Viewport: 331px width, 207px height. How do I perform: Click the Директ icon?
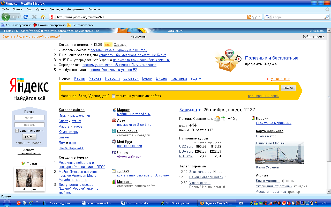(x=114, y=171)
